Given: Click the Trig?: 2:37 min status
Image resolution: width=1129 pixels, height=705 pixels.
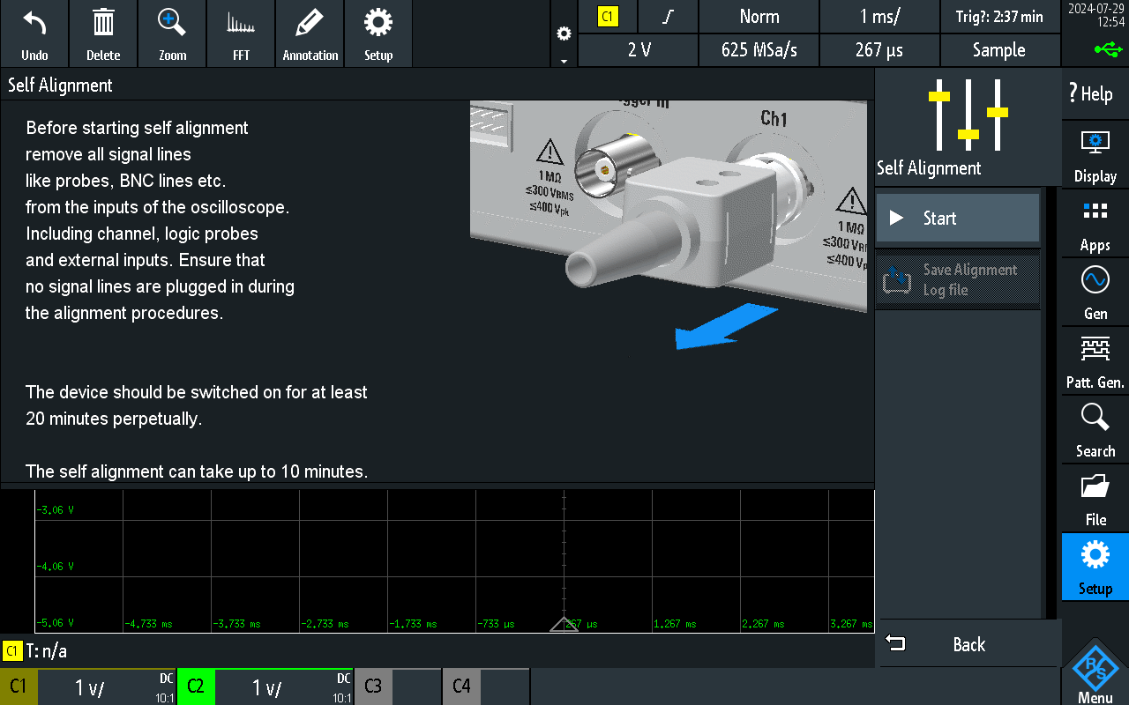Looking at the screenshot, I should coord(999,16).
